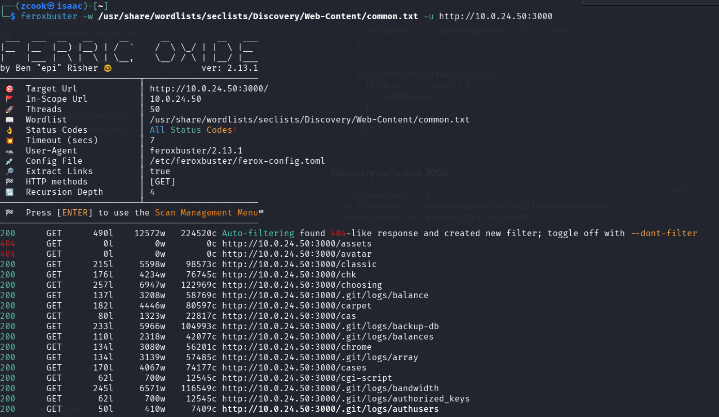The width and height of the screenshot is (719, 417).
Task: Click the Recursion Depth value 4
Action: [x=152, y=192]
